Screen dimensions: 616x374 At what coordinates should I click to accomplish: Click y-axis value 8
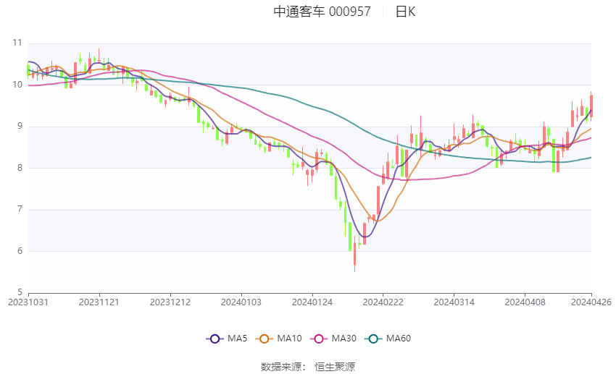(20, 168)
